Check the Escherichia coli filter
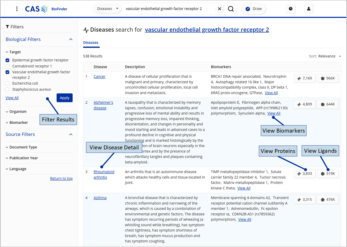This screenshot has height=247, width=347. (8, 83)
